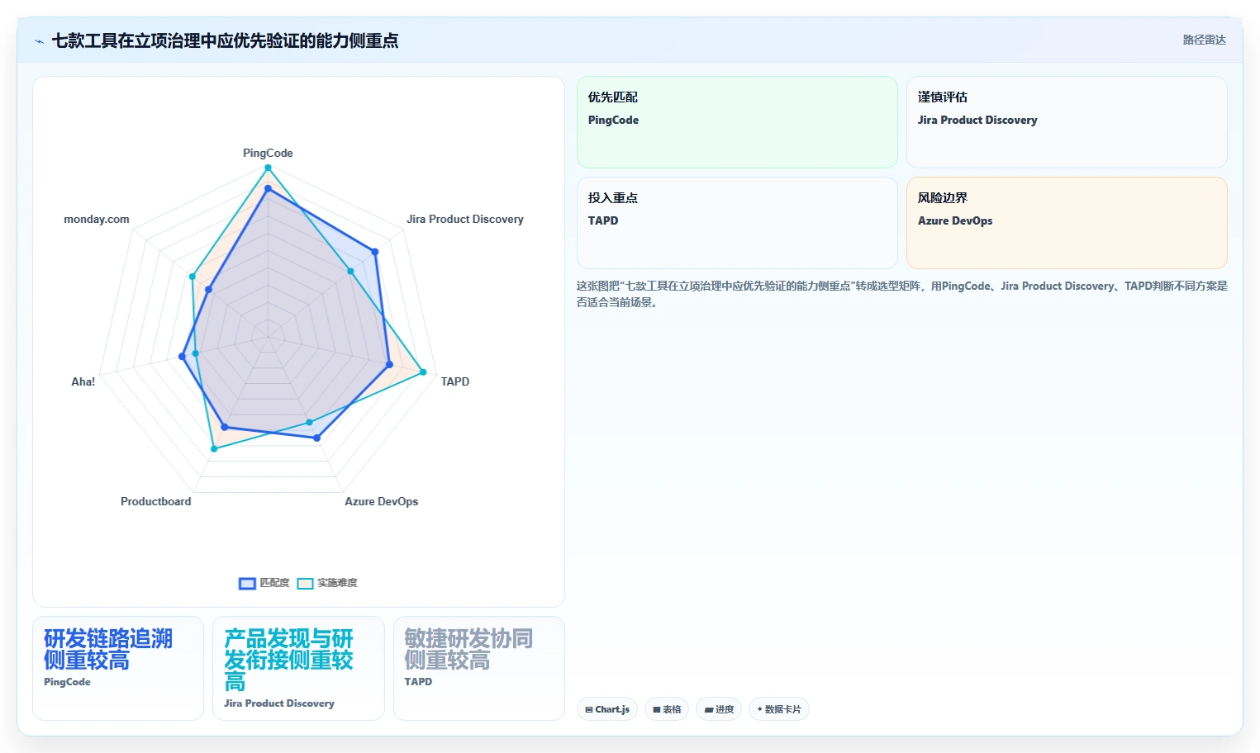Click the blue Aha! data point
Screen dimensions: 1260x753
[x=182, y=357]
